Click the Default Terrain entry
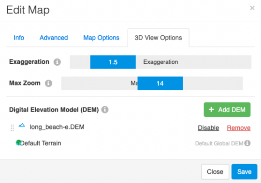261x183 pixels. pyautogui.click(x=41, y=143)
